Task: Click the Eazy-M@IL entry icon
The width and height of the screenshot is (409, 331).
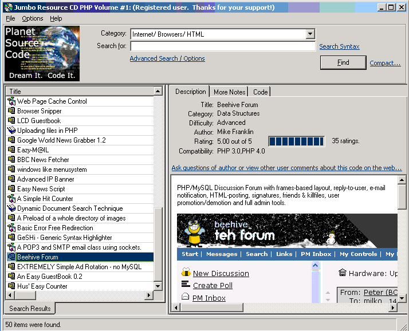Action: [x=11, y=149]
